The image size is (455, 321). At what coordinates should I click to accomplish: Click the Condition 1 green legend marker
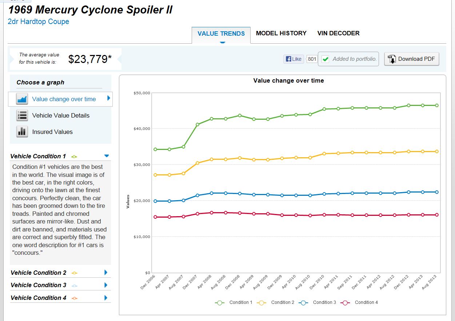coord(220,302)
